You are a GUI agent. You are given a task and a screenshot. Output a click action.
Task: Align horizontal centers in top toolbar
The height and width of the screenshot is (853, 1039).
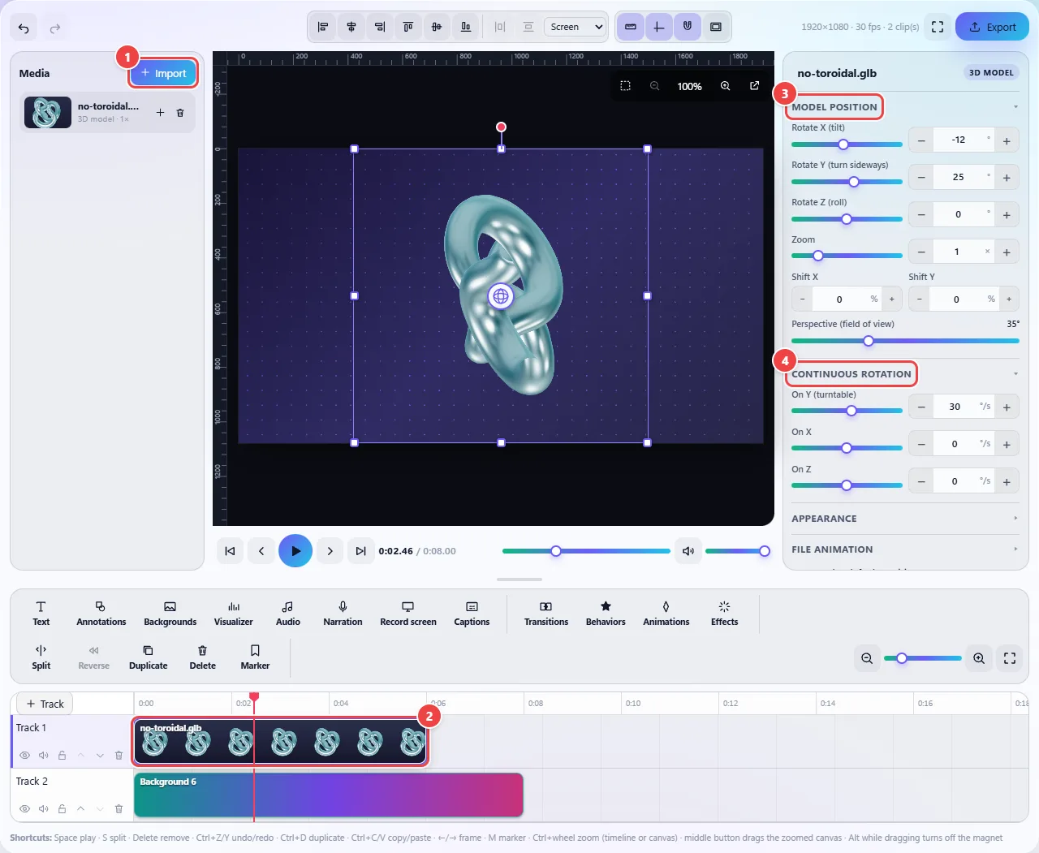tap(351, 27)
